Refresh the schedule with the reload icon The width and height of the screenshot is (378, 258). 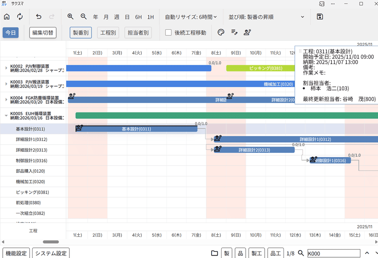tap(20, 17)
